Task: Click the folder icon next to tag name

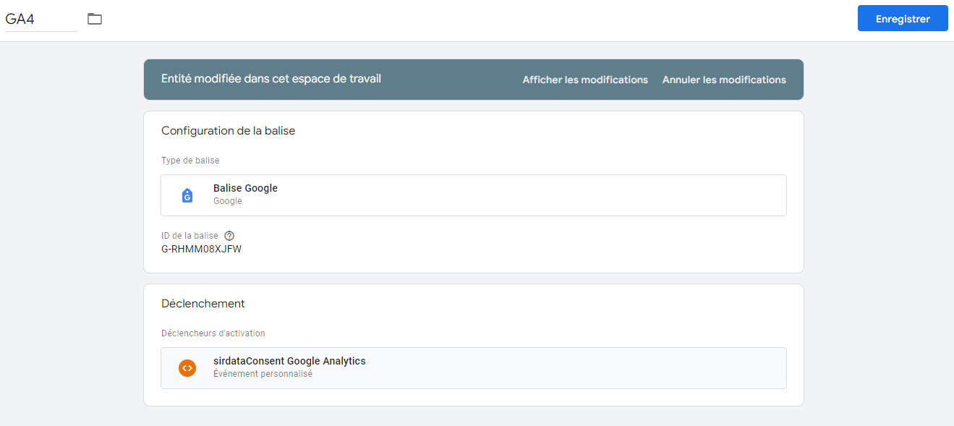Action: coord(95,19)
